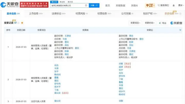Image resolution: width=185 pixels, height=104 pixels.
Task: Open 韩成珂 link in row 2 变更前
Action: tap(57, 74)
